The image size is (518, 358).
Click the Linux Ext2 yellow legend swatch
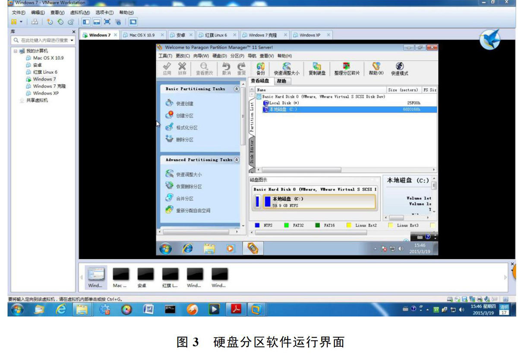tap(349, 225)
